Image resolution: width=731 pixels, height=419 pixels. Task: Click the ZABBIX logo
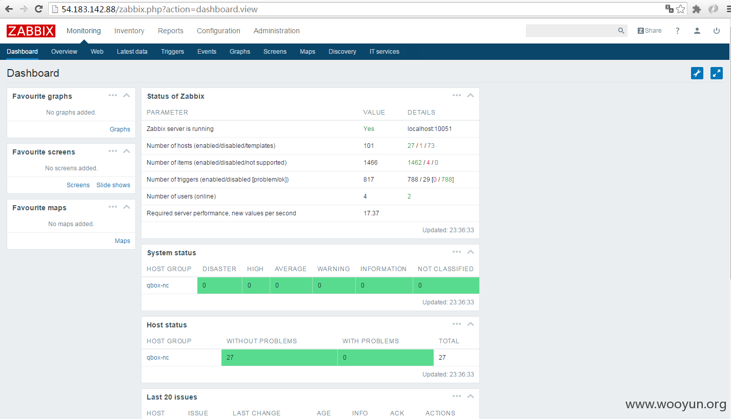[x=31, y=31]
